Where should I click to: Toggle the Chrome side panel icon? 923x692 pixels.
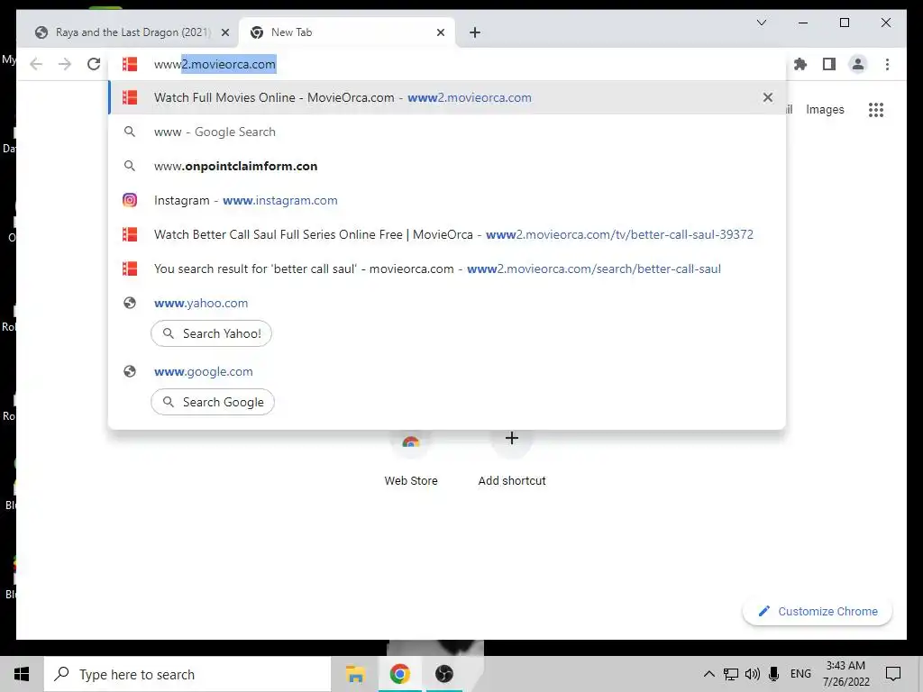pyautogui.click(x=829, y=64)
